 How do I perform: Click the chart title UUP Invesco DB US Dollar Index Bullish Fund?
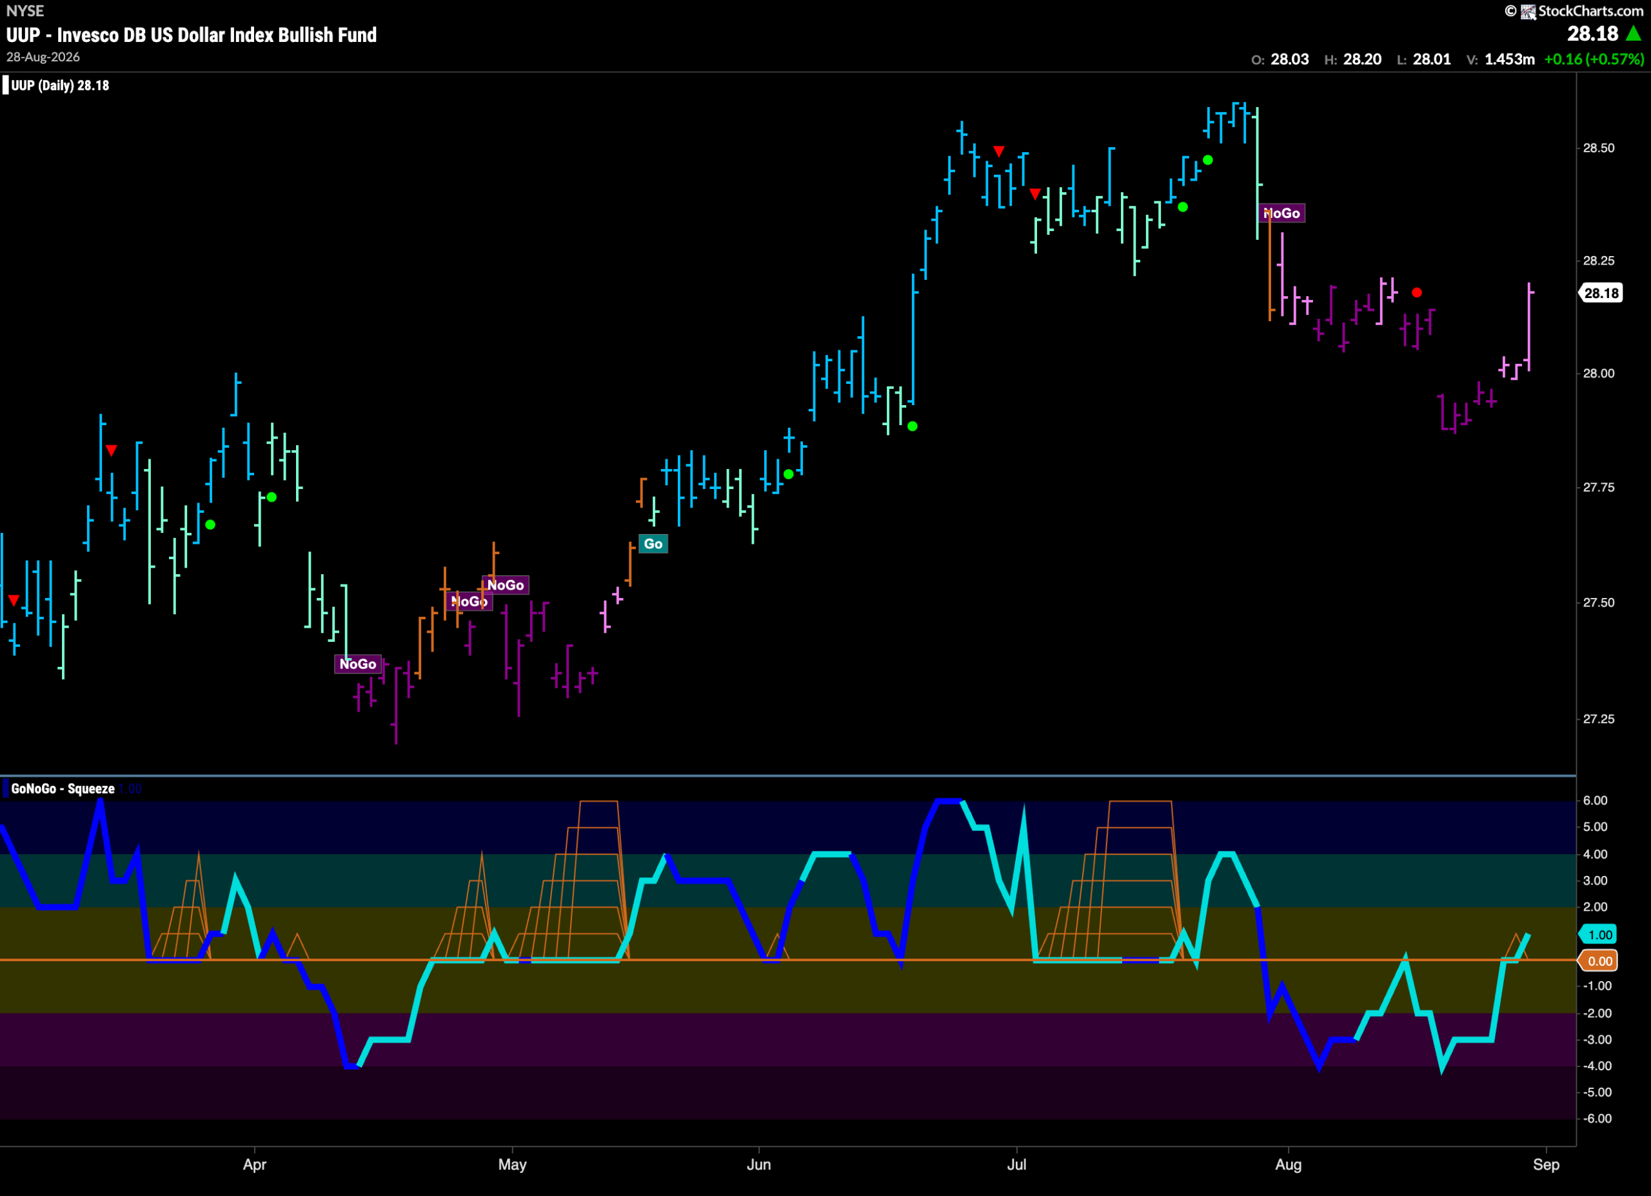click(x=192, y=35)
